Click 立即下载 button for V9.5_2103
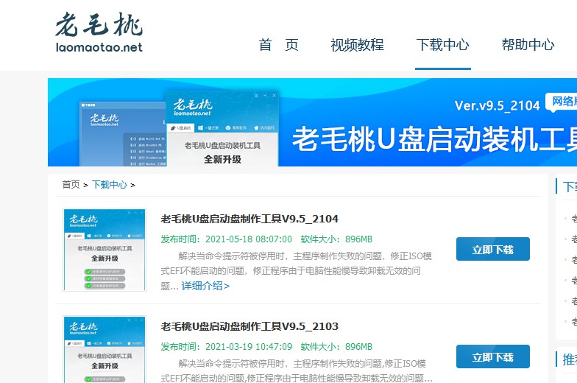Viewport: 577px width, 383px height. (493, 356)
